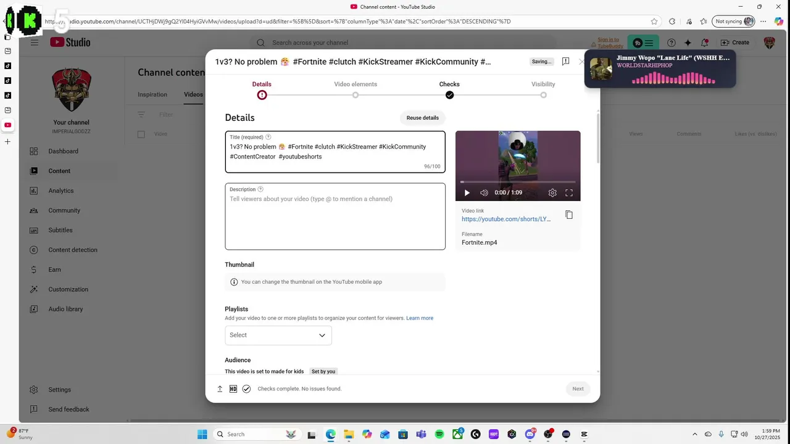Click the Not syncing profile button
The height and width of the screenshot is (444, 790).
click(734, 21)
